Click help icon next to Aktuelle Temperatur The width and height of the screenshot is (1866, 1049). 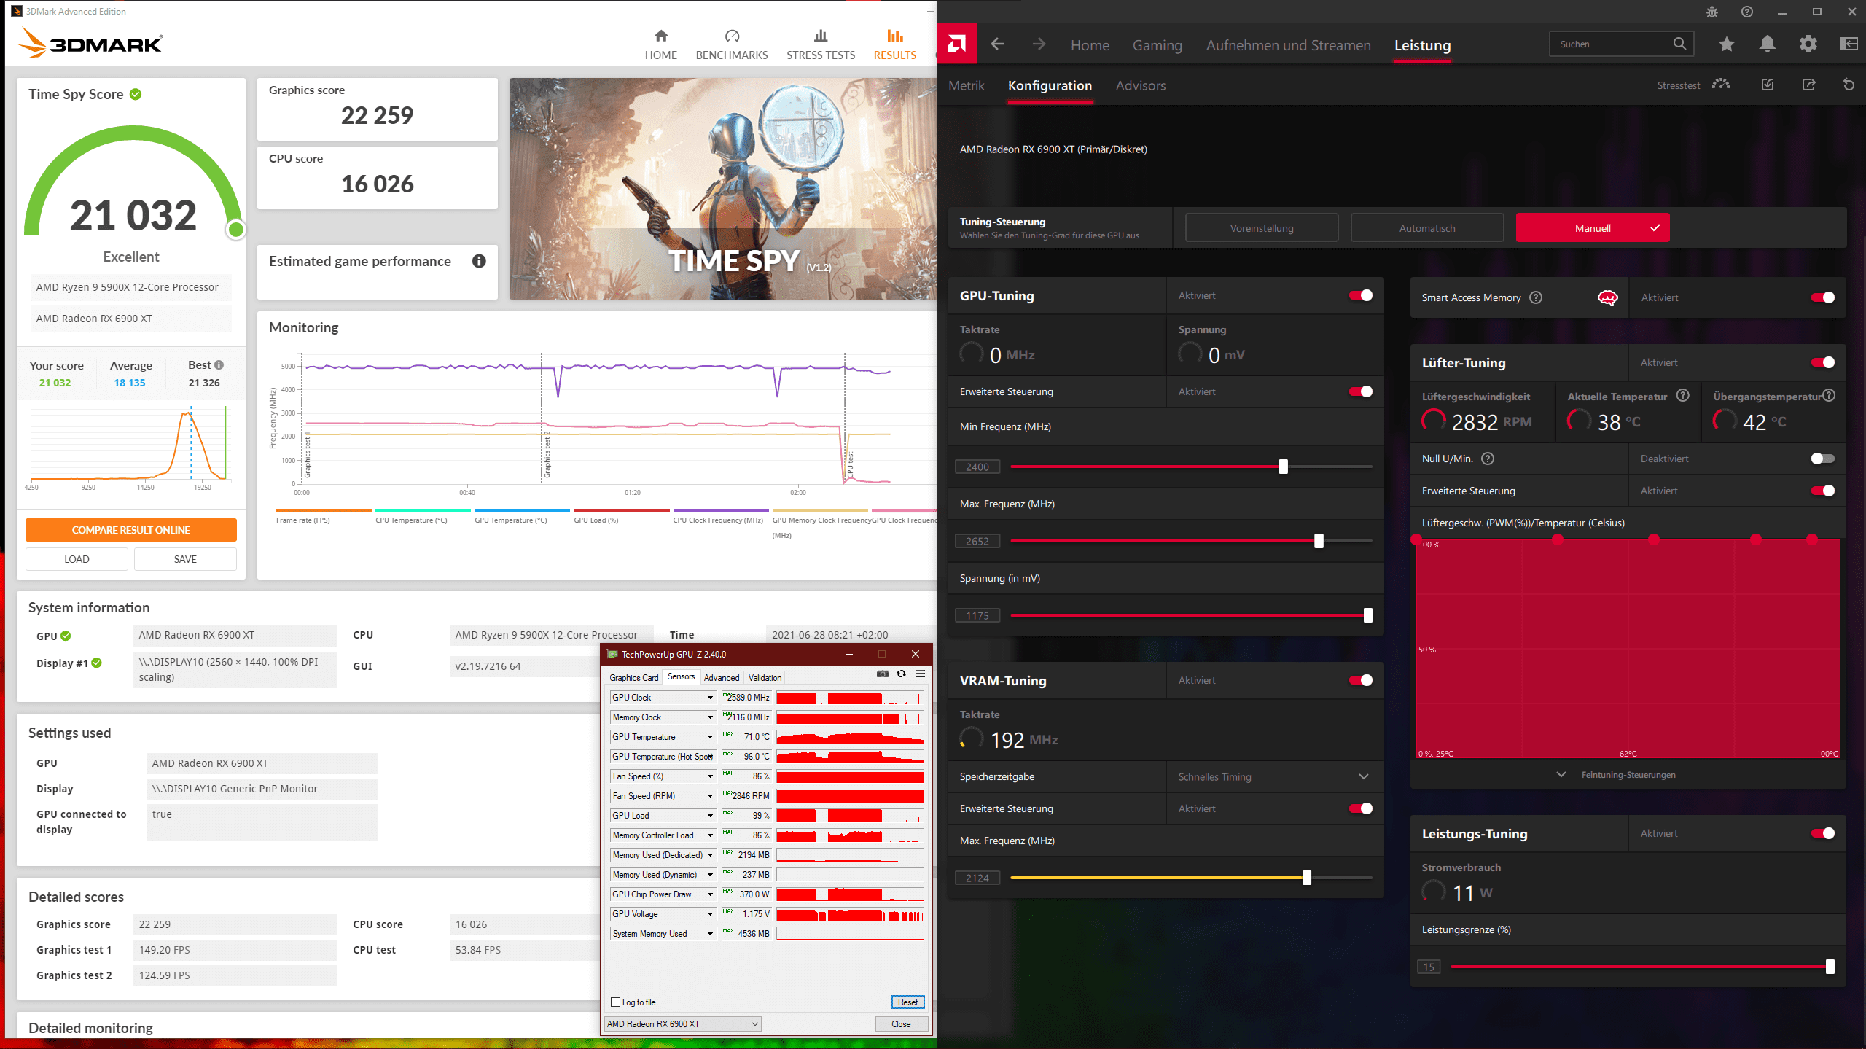coord(1682,396)
